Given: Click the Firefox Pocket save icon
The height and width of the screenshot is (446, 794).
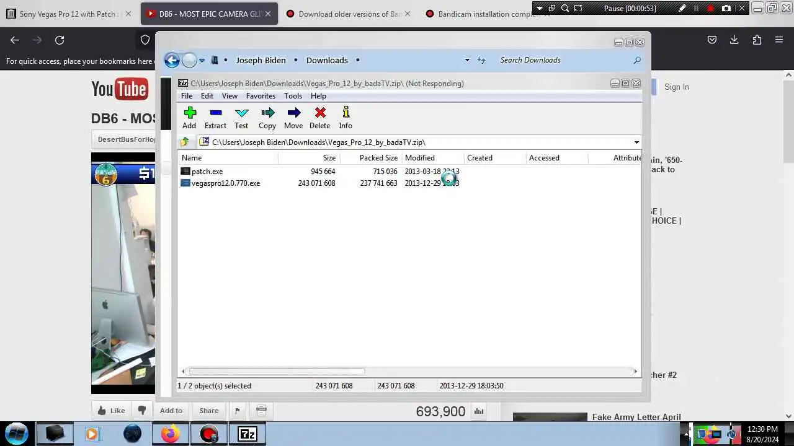Looking at the screenshot, I should coord(712,40).
